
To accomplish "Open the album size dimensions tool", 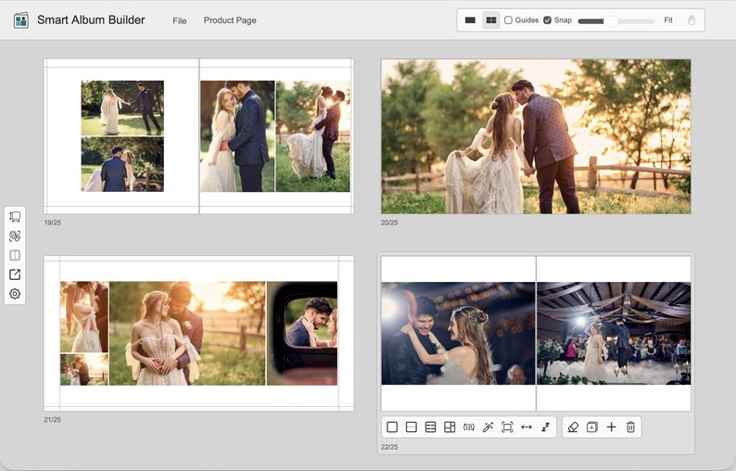I will point(15,216).
